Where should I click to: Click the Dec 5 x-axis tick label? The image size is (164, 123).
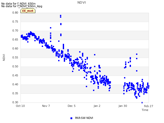pyautogui.click(x=71, y=106)
